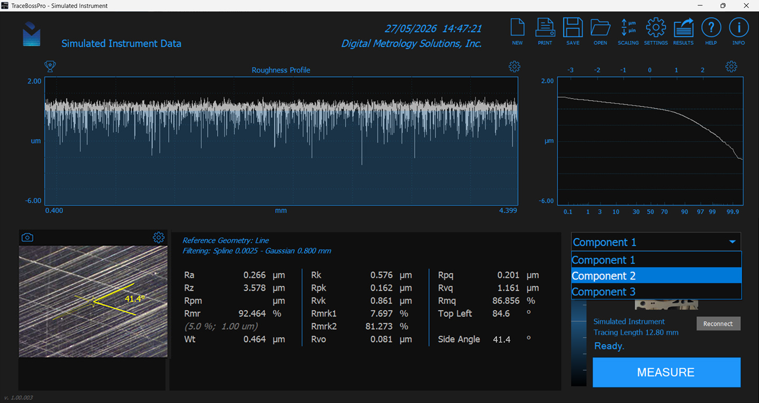Click the material ratio curve plot
This screenshot has height=403, width=759.
coord(650,141)
